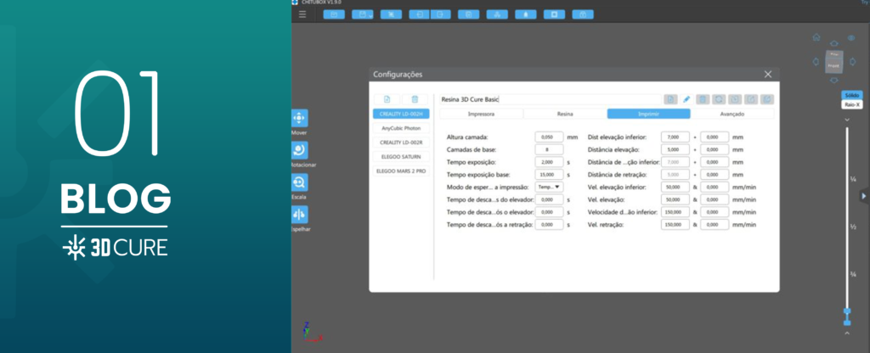870x353 pixels.
Task: Open the Modo de espera dropdown
Action: [x=550, y=187]
